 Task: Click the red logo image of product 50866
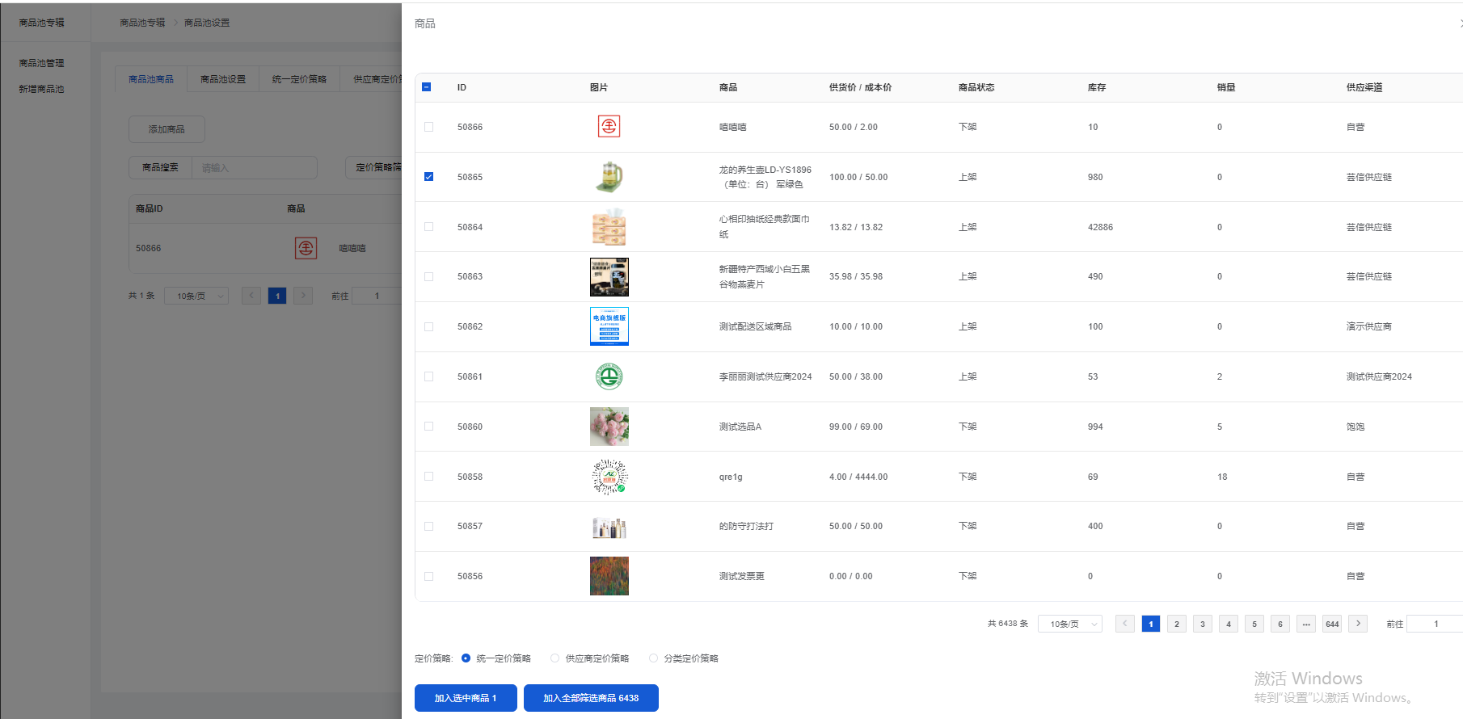[x=609, y=127]
